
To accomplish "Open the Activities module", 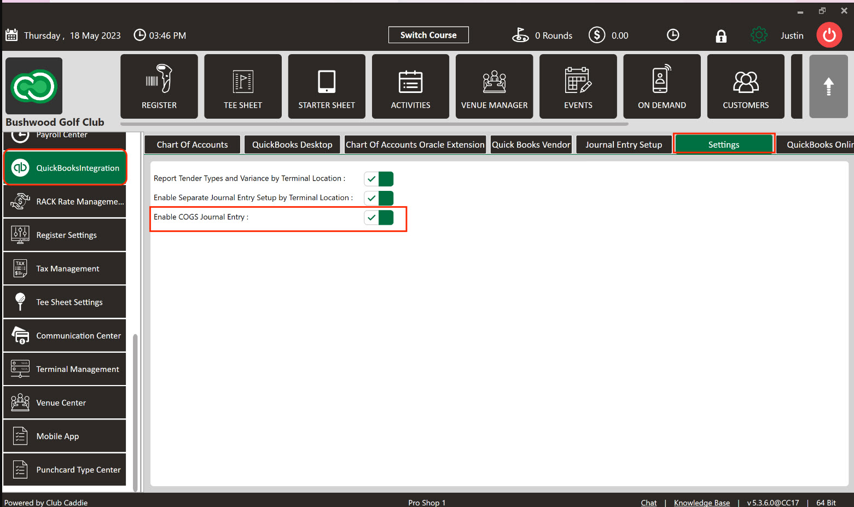I will pyautogui.click(x=410, y=86).
